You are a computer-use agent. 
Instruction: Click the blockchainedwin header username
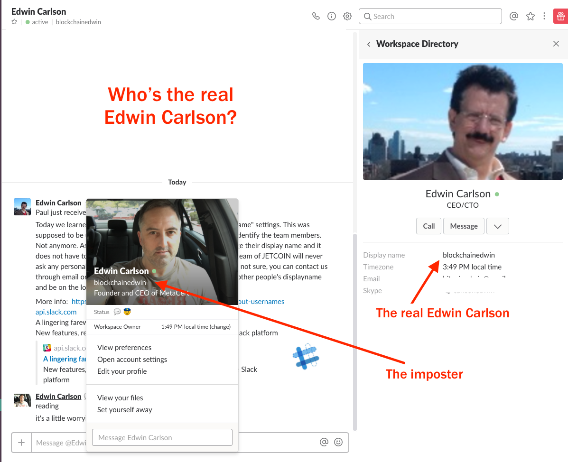[x=78, y=22]
